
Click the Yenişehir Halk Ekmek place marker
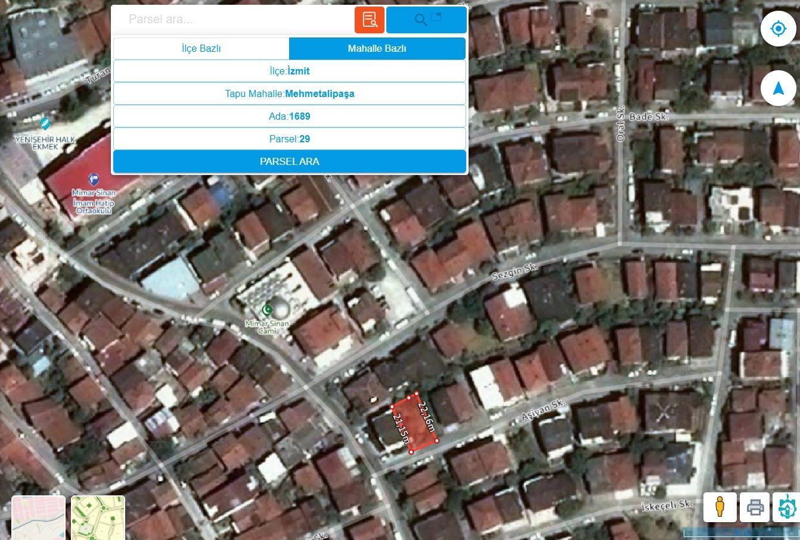(45, 124)
